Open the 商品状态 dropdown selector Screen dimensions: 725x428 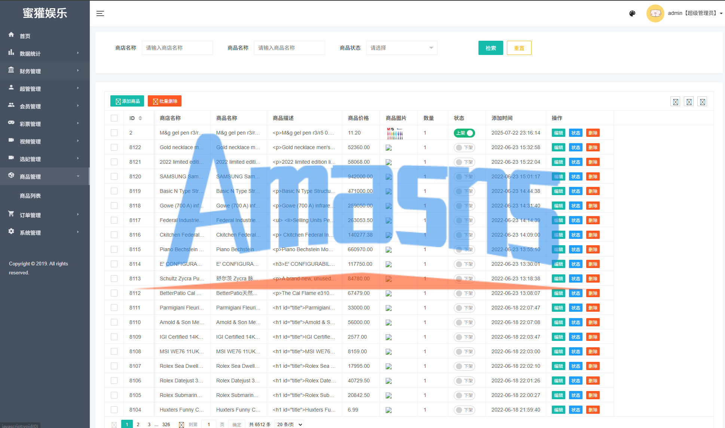(401, 48)
